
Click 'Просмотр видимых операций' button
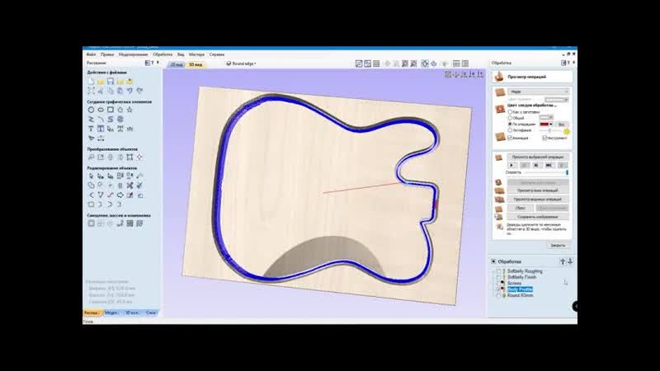pos(538,200)
